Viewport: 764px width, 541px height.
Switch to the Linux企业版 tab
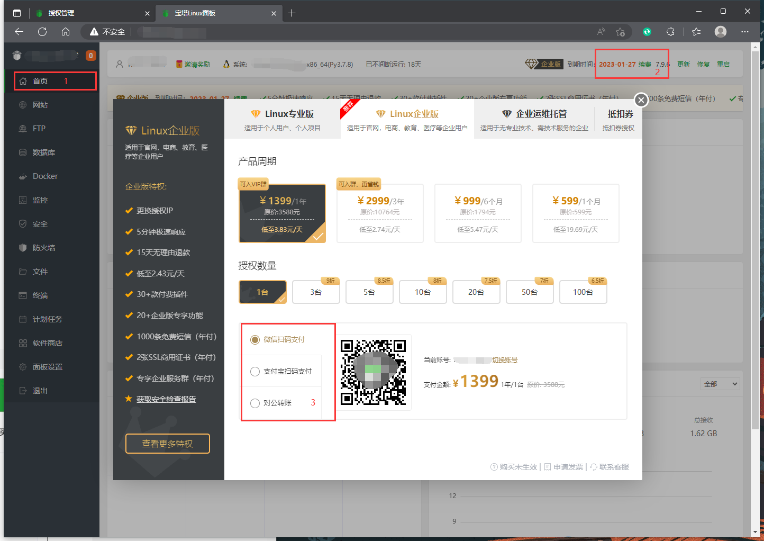coord(407,120)
